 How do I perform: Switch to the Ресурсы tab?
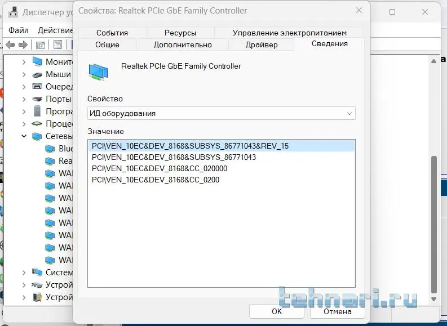pyautogui.click(x=180, y=33)
